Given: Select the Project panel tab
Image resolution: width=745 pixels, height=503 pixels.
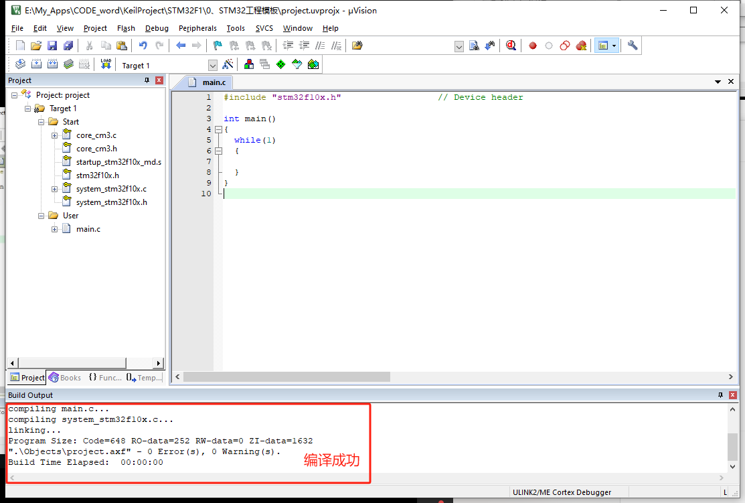Looking at the screenshot, I should click(x=27, y=378).
